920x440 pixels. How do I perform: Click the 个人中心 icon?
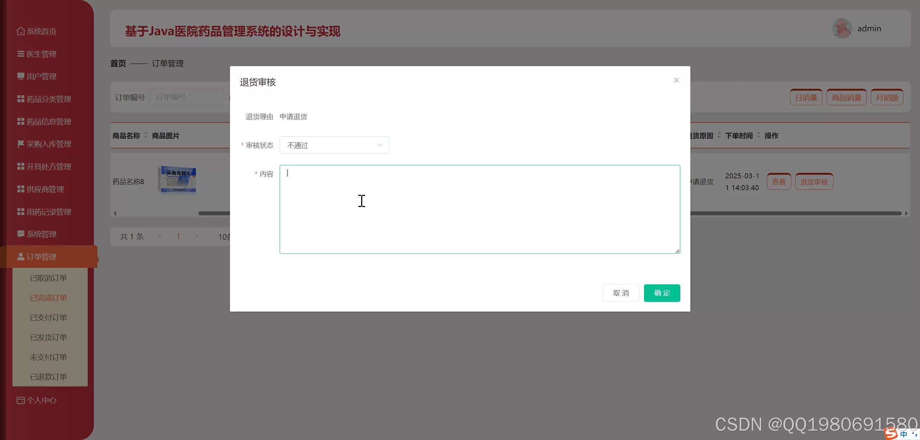tap(20, 400)
